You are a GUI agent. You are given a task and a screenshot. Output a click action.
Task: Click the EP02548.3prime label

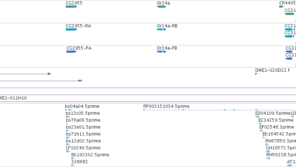click(x=277, y=127)
